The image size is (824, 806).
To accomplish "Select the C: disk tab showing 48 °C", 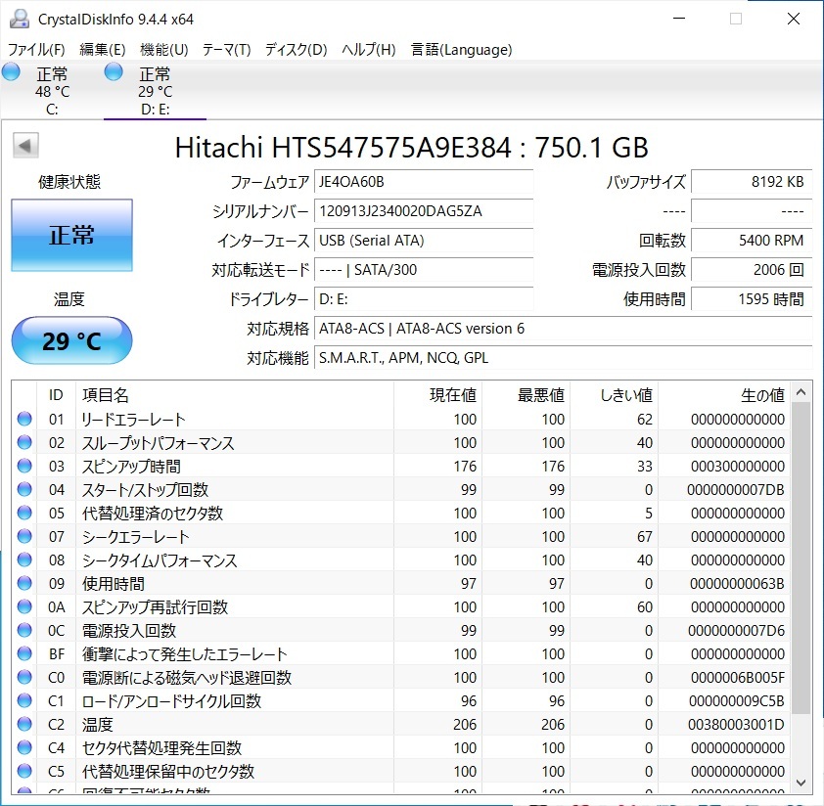I will [52, 90].
